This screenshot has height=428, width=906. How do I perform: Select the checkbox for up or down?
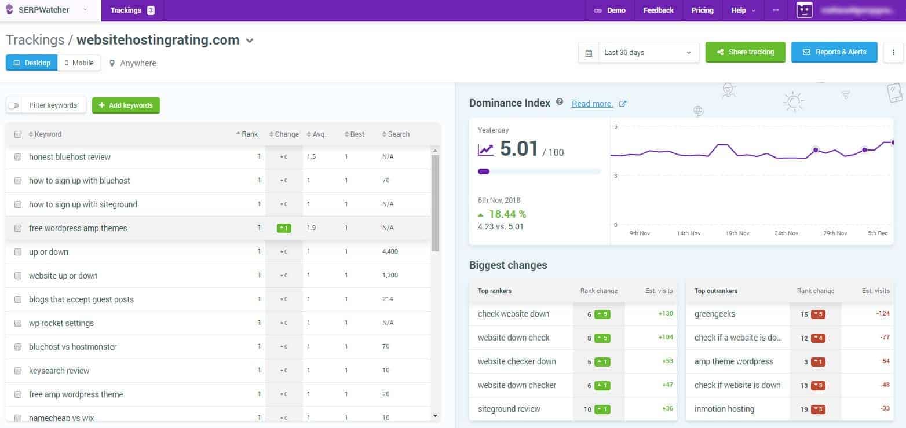[18, 252]
